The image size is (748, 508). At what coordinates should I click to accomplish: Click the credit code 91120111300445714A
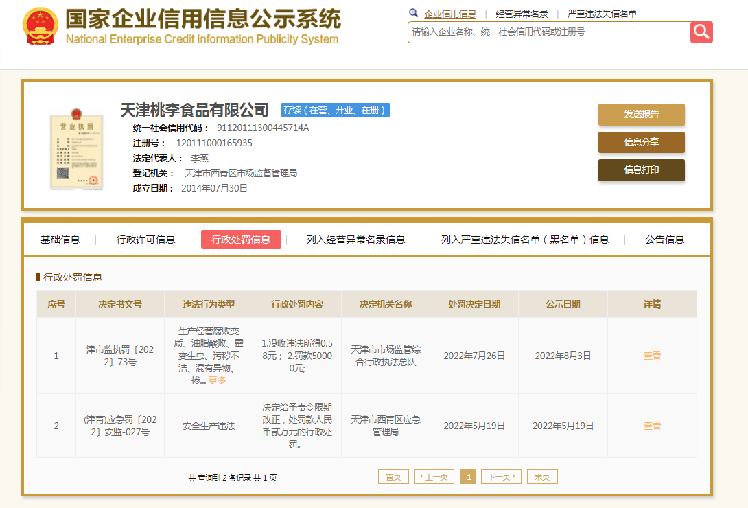pyautogui.click(x=263, y=128)
